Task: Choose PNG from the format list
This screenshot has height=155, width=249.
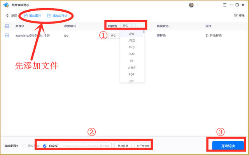Action: point(132,47)
